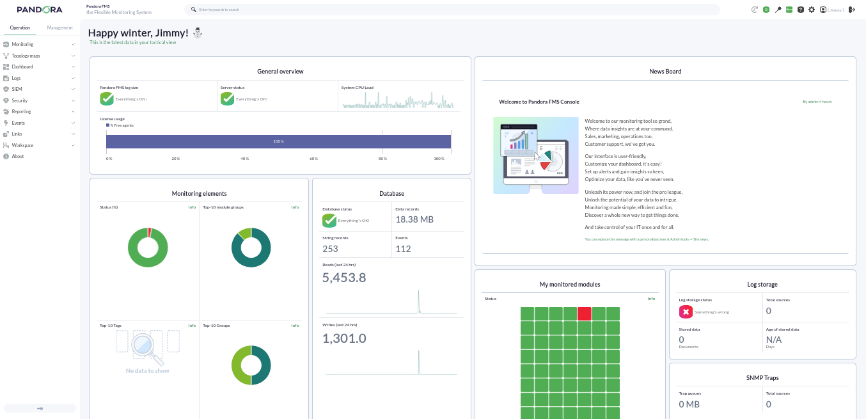
Task: Open help via the question mark icon
Action: click(x=801, y=10)
